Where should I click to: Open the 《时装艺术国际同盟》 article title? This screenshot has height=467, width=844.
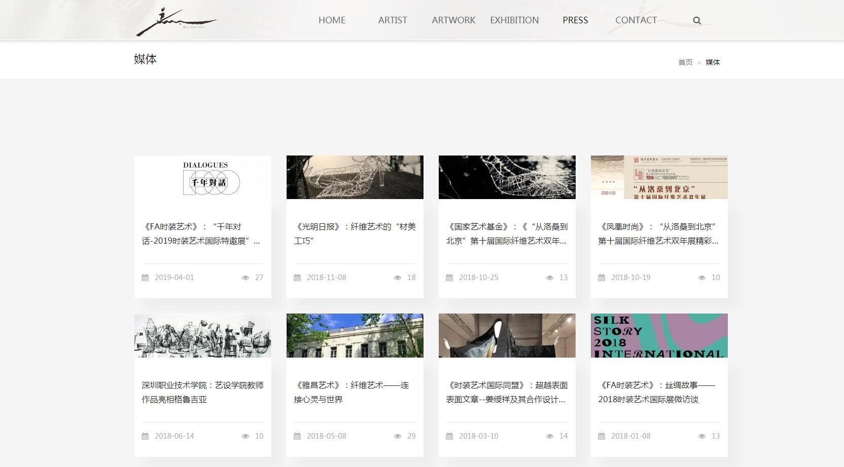pyautogui.click(x=507, y=393)
